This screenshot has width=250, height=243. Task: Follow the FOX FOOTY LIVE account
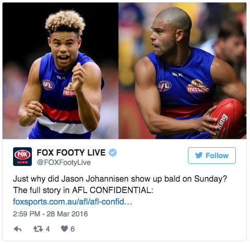[x=212, y=156]
